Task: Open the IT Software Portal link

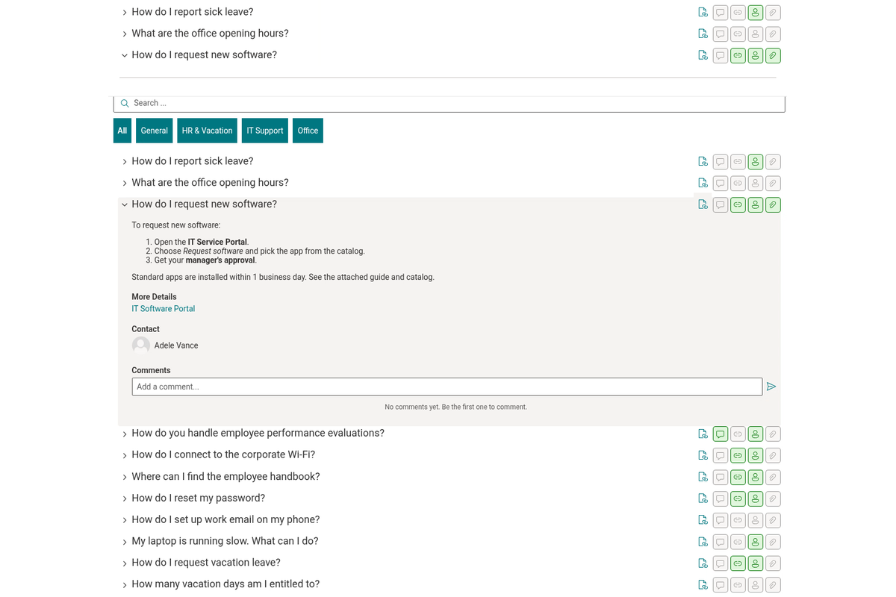Action: coord(164,309)
